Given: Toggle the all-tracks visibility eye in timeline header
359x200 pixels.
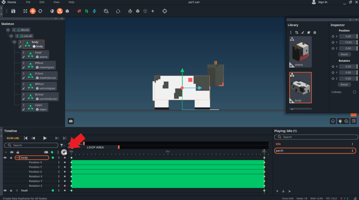Looking at the screenshot, I should (12, 152).
